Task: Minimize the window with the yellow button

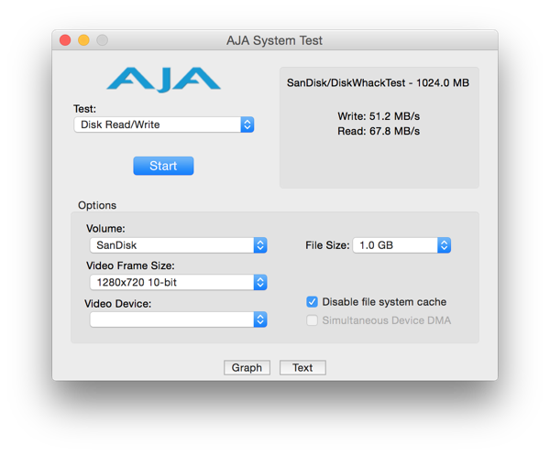Action: [83, 40]
